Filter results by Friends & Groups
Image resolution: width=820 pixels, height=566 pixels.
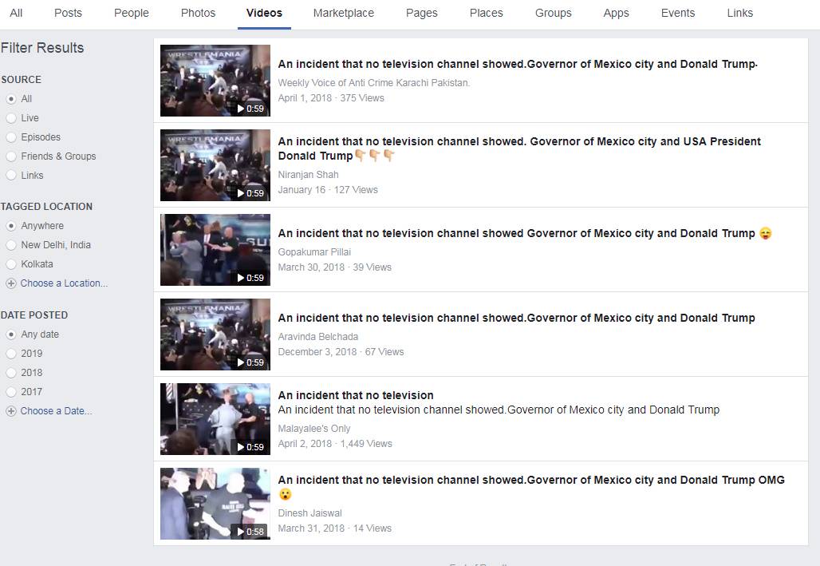(x=11, y=156)
